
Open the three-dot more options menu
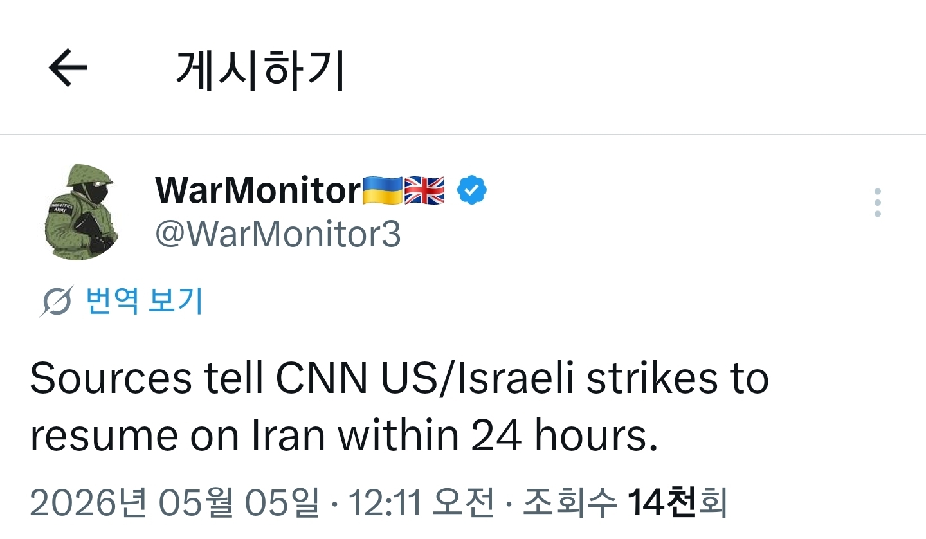(878, 203)
